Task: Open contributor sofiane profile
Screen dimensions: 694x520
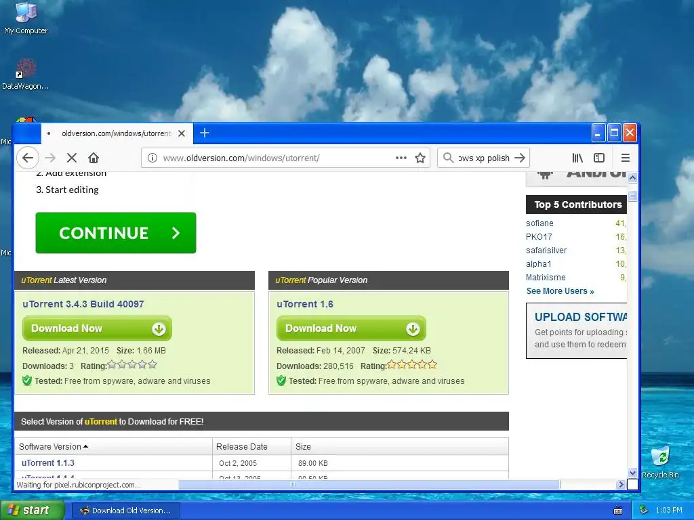Action: click(x=539, y=223)
